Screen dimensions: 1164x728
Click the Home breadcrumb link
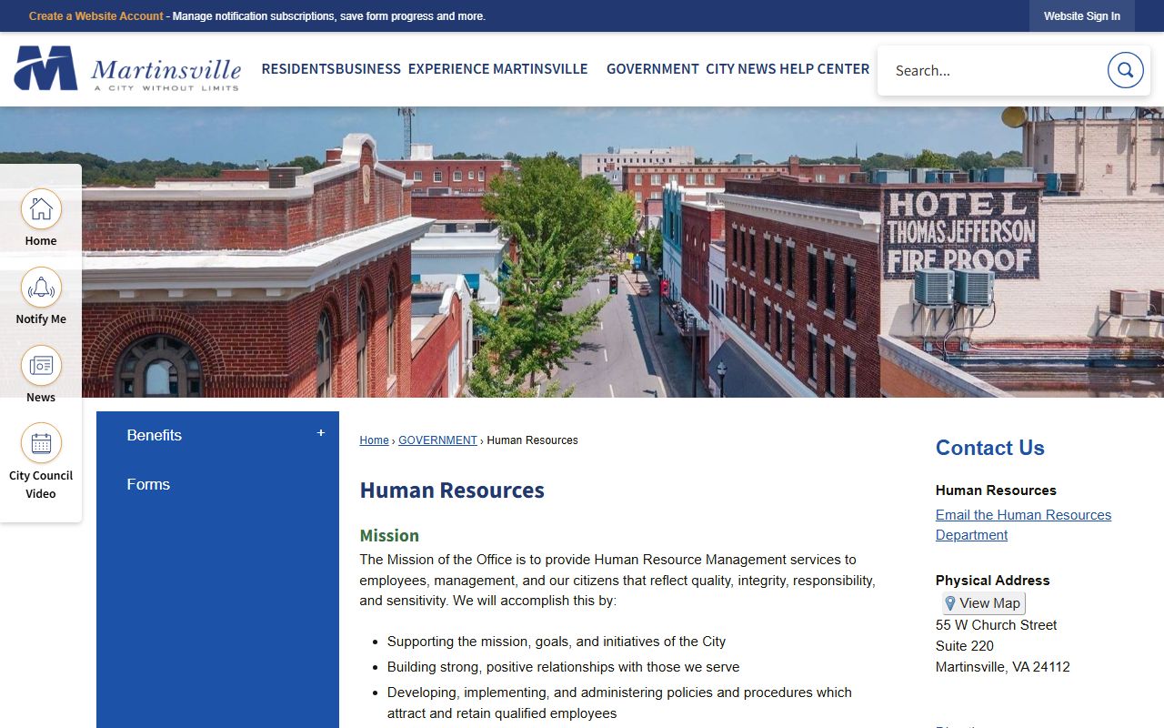tap(374, 440)
